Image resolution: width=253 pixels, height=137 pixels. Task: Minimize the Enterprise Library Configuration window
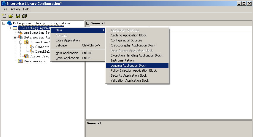239,3
